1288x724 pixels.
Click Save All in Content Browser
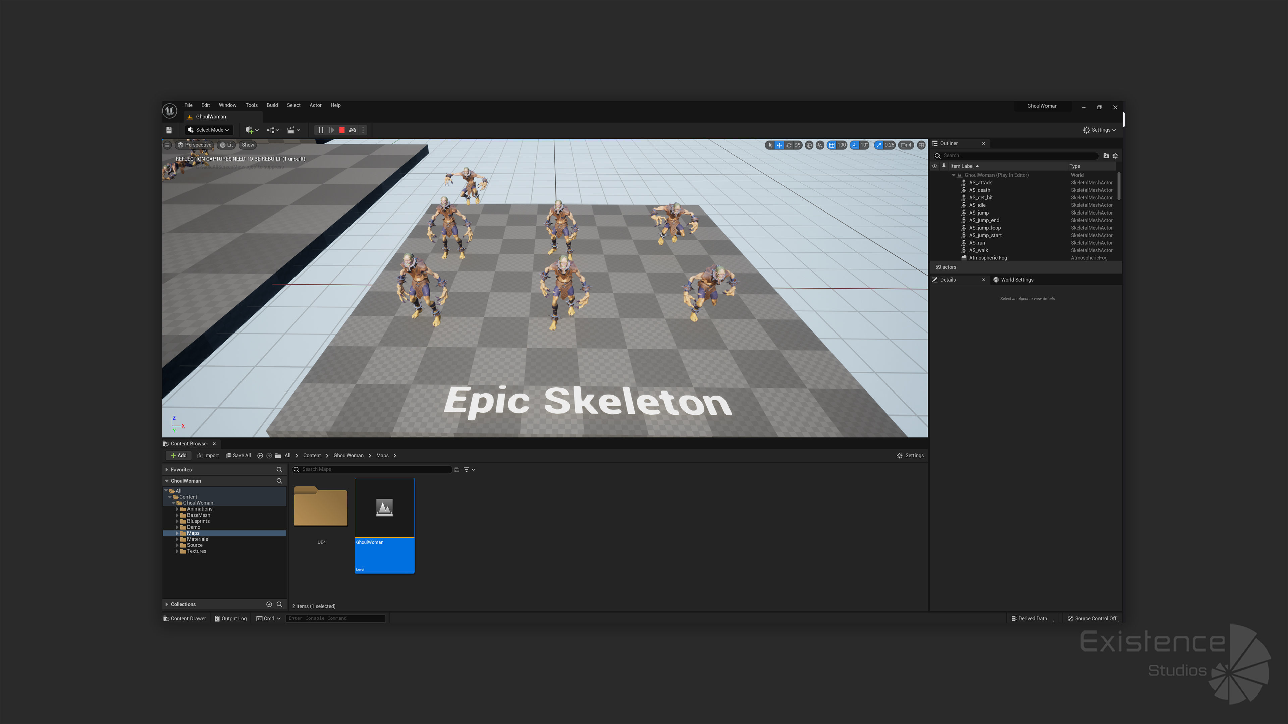tap(238, 455)
